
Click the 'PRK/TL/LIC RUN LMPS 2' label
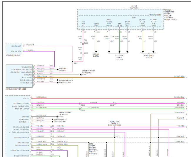click(109, 23)
